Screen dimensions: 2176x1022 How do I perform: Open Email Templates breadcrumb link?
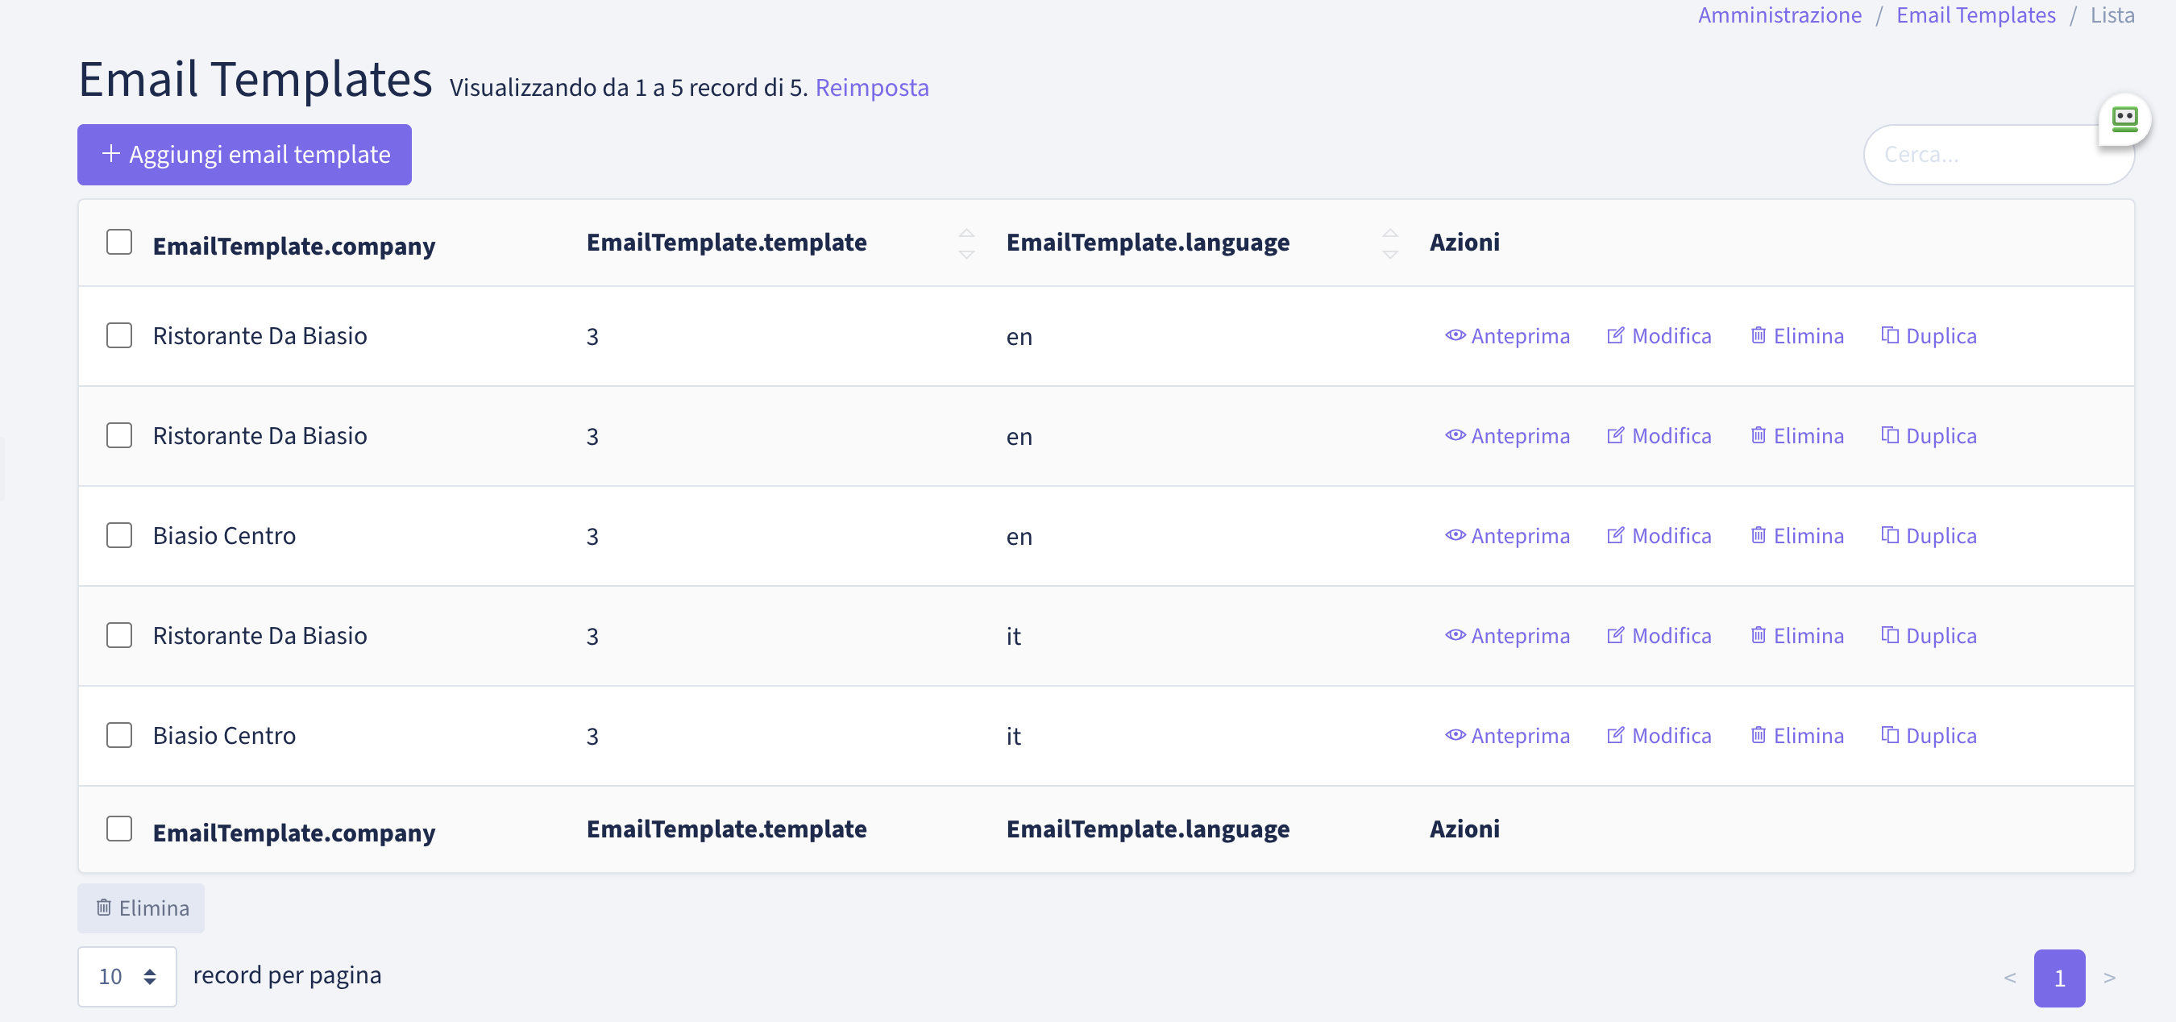pos(1975,15)
